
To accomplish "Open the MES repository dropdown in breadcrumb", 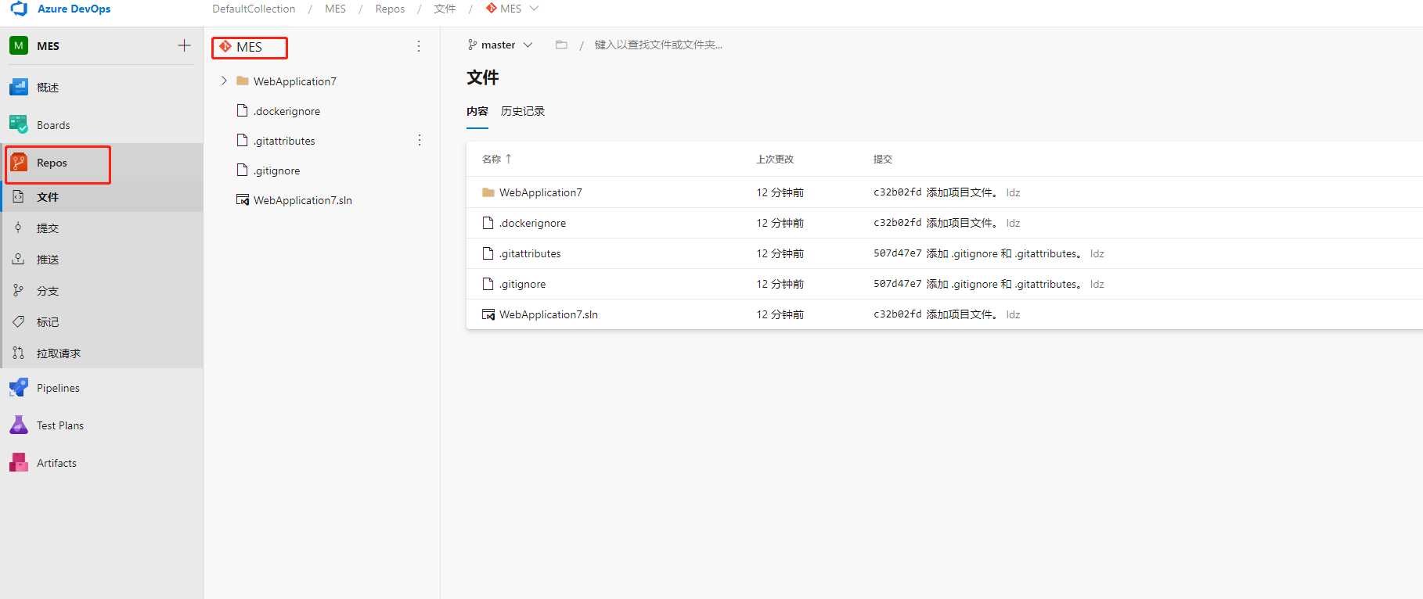I will pos(512,9).
